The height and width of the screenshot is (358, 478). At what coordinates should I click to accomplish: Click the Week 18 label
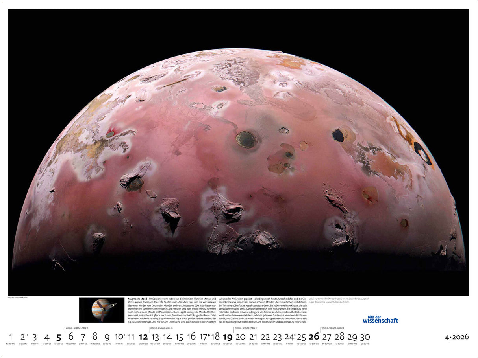(333, 327)
